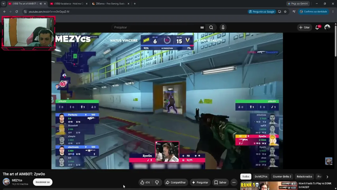Click the YouTube search magnifier button
Viewport: 337px width, 190px height.
tap(211, 27)
